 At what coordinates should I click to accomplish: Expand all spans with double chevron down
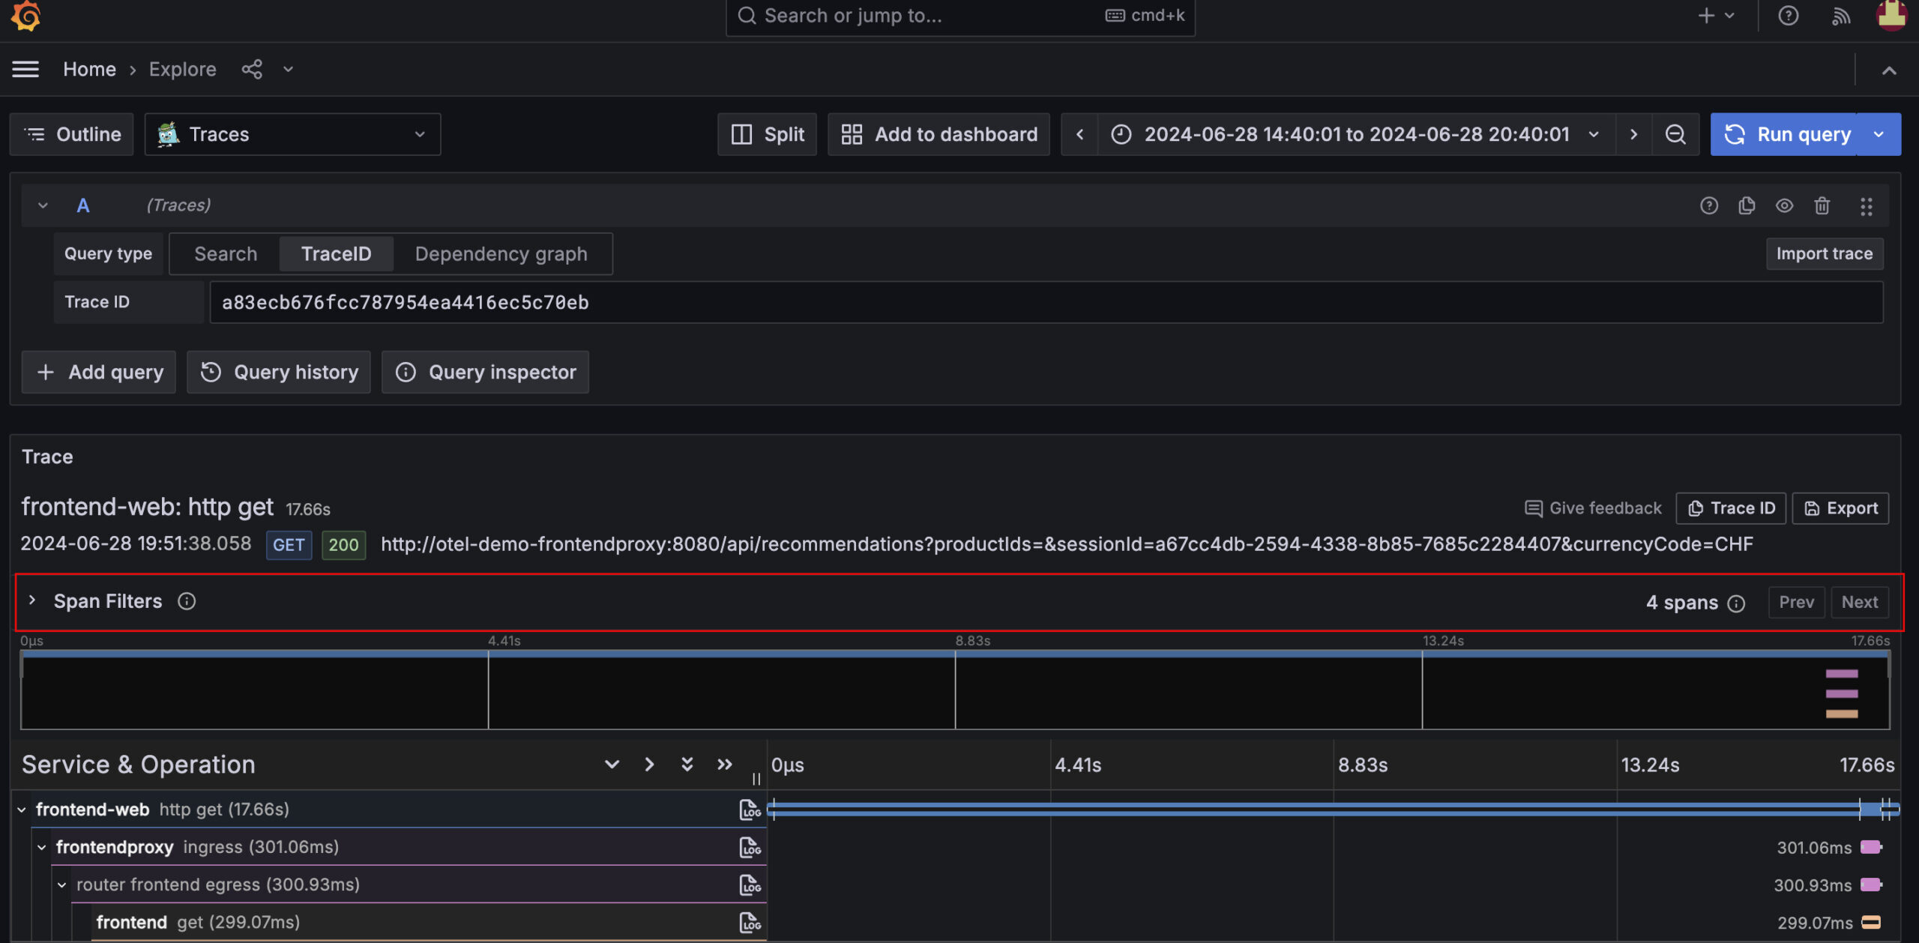click(687, 764)
